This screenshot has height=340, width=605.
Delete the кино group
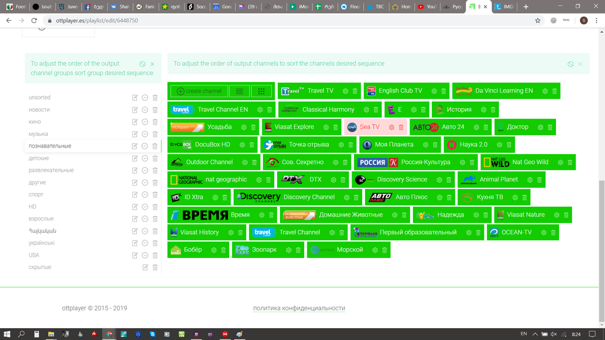pos(155,122)
